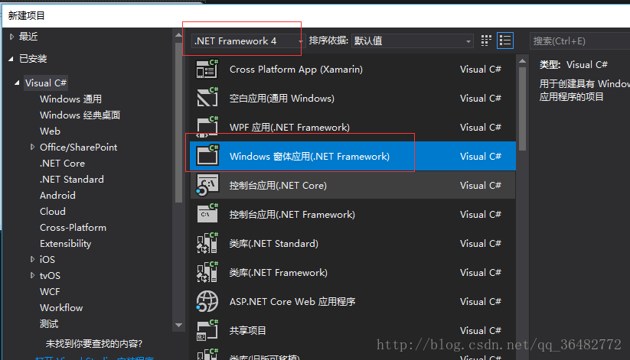Select Windows 通用 in the tree
The image size is (630, 360).
pos(70,99)
